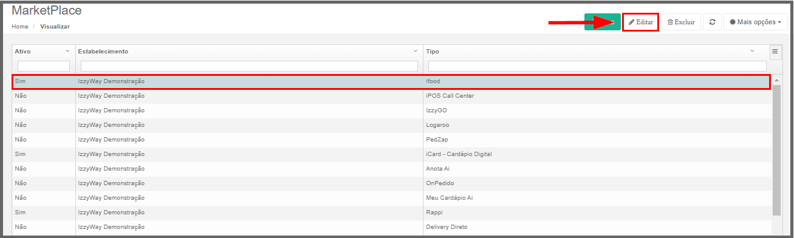This screenshot has width=794, height=238.
Task: Refresh the list with the reload icon
Action: pos(712,22)
